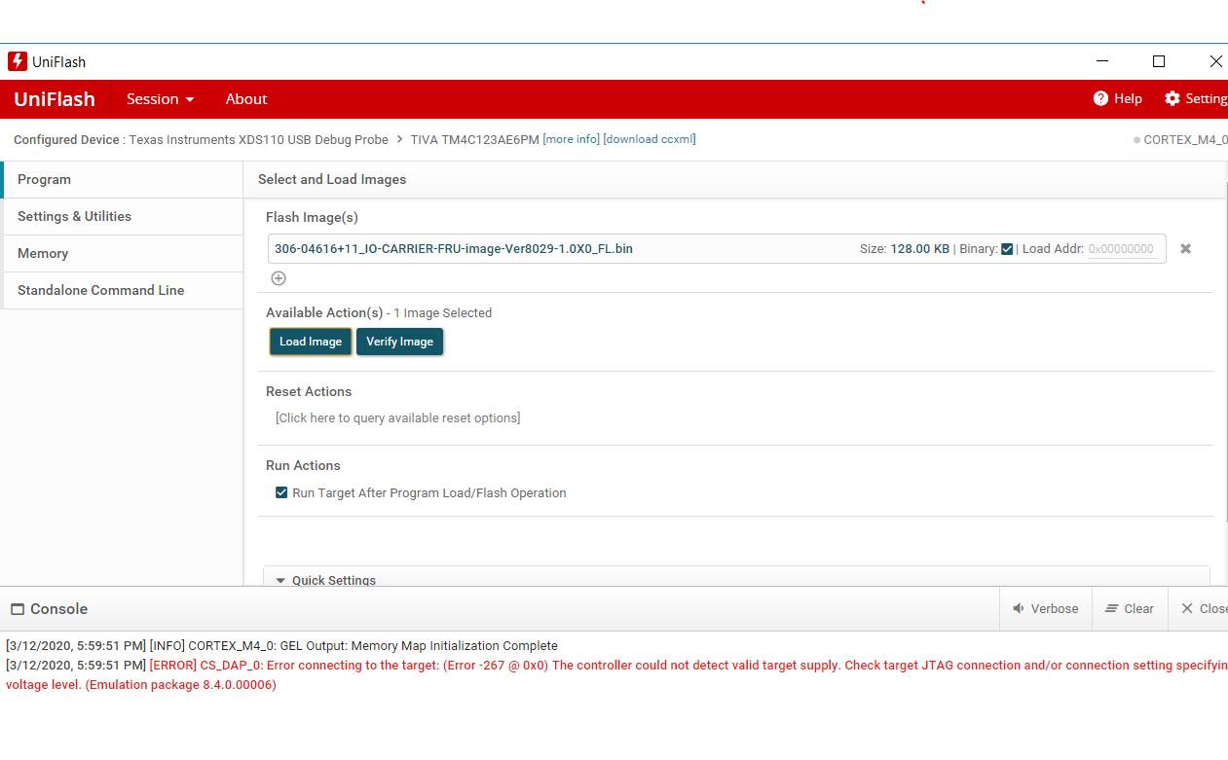This screenshot has width=1228, height=760.
Task: Open the About menu item
Action: [x=246, y=98]
